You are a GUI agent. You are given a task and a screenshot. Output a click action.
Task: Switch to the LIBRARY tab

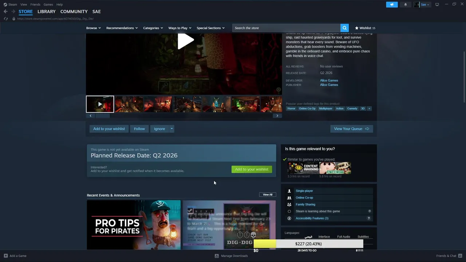coord(47,12)
